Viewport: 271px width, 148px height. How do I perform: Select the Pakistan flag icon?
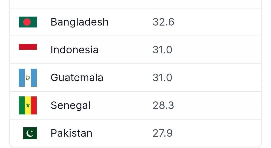[x=30, y=133]
